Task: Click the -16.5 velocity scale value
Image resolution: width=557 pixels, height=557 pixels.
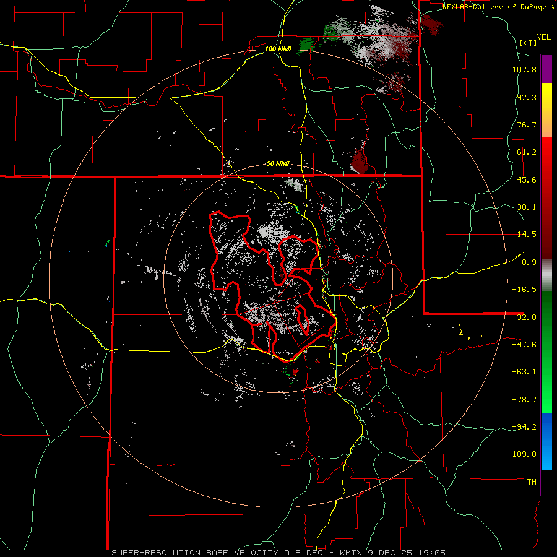Action: [524, 290]
